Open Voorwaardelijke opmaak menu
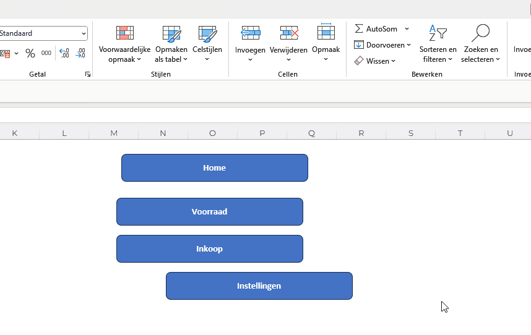The height and width of the screenshot is (335, 531). click(125, 43)
